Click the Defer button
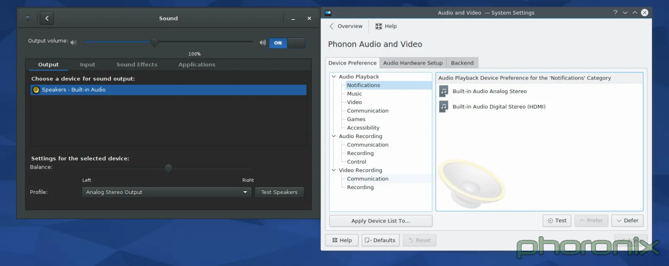 tap(627, 220)
